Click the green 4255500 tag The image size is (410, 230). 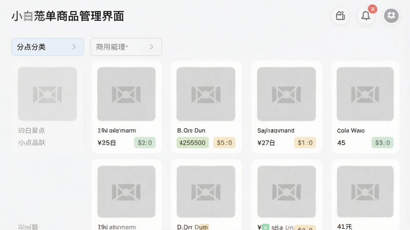click(x=193, y=143)
